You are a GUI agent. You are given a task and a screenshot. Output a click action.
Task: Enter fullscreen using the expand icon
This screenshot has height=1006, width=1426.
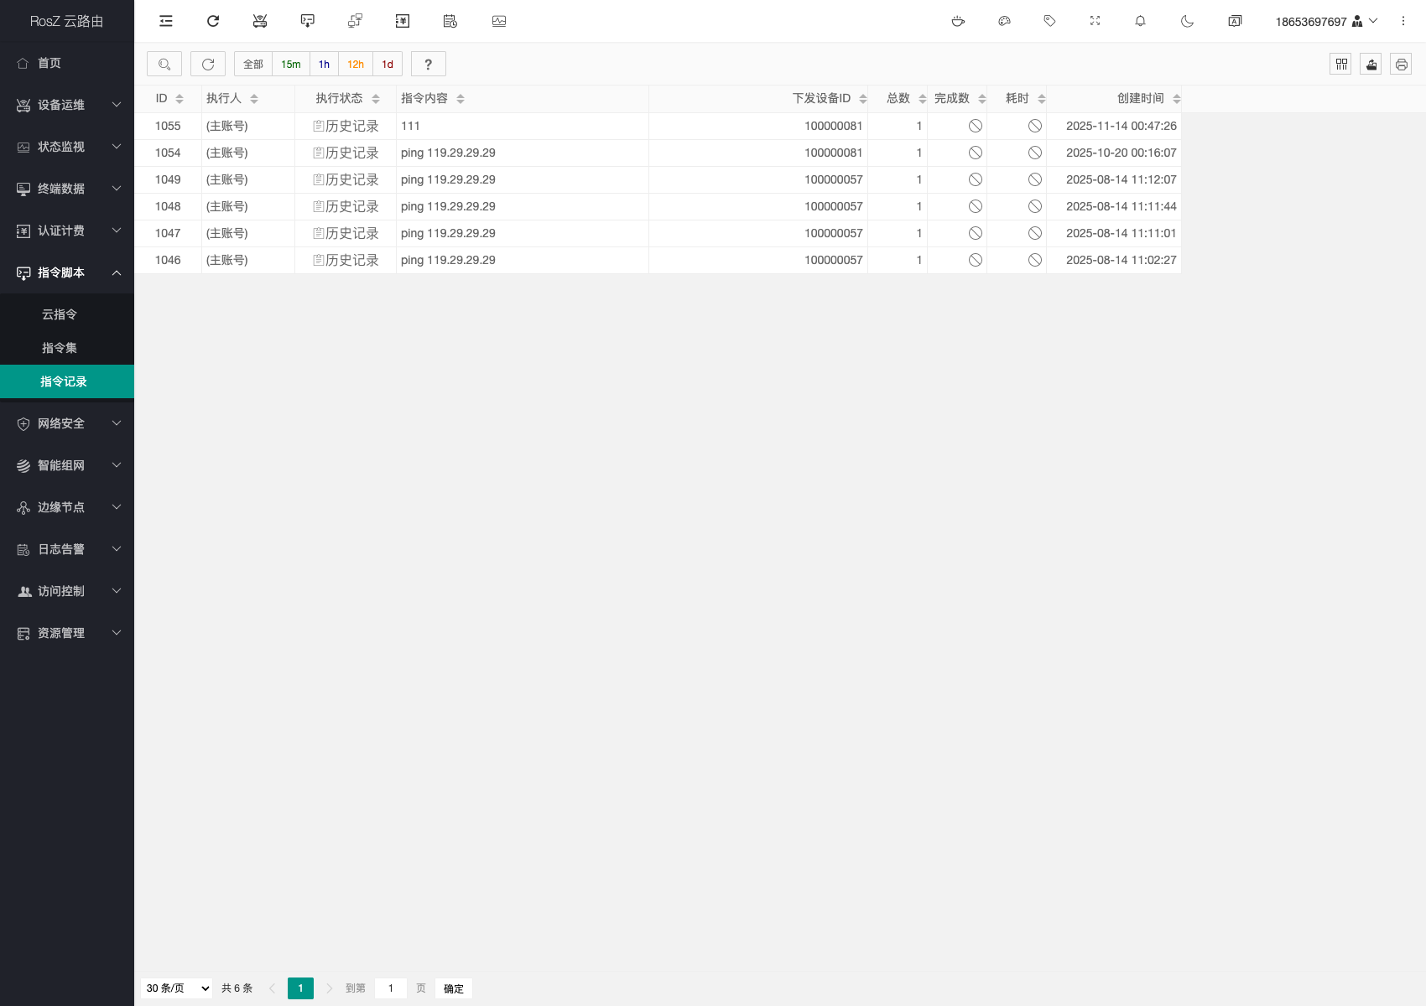[1095, 21]
